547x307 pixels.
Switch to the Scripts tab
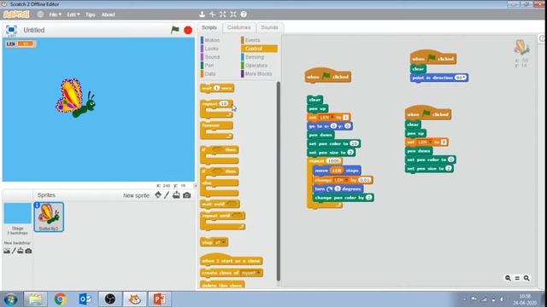[x=209, y=27]
